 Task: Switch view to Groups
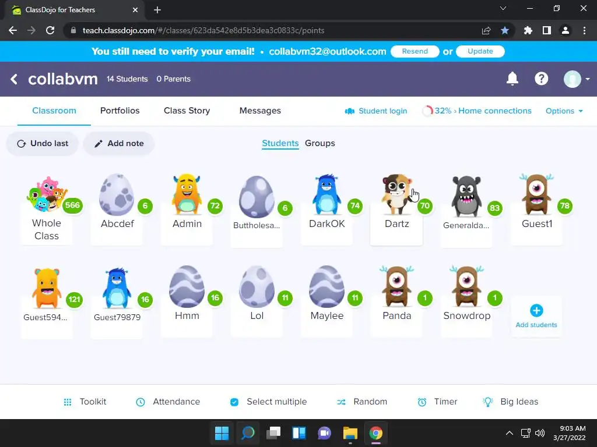(x=320, y=143)
